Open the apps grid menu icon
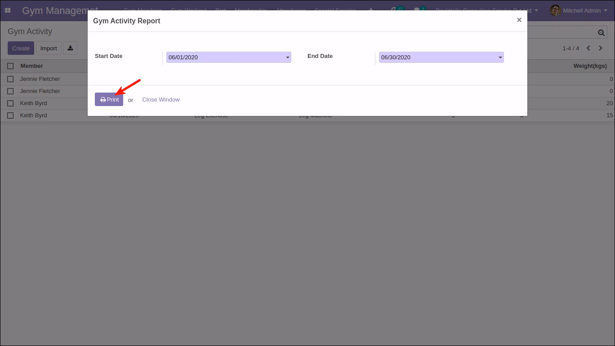This screenshot has height=346, width=615. click(8, 10)
